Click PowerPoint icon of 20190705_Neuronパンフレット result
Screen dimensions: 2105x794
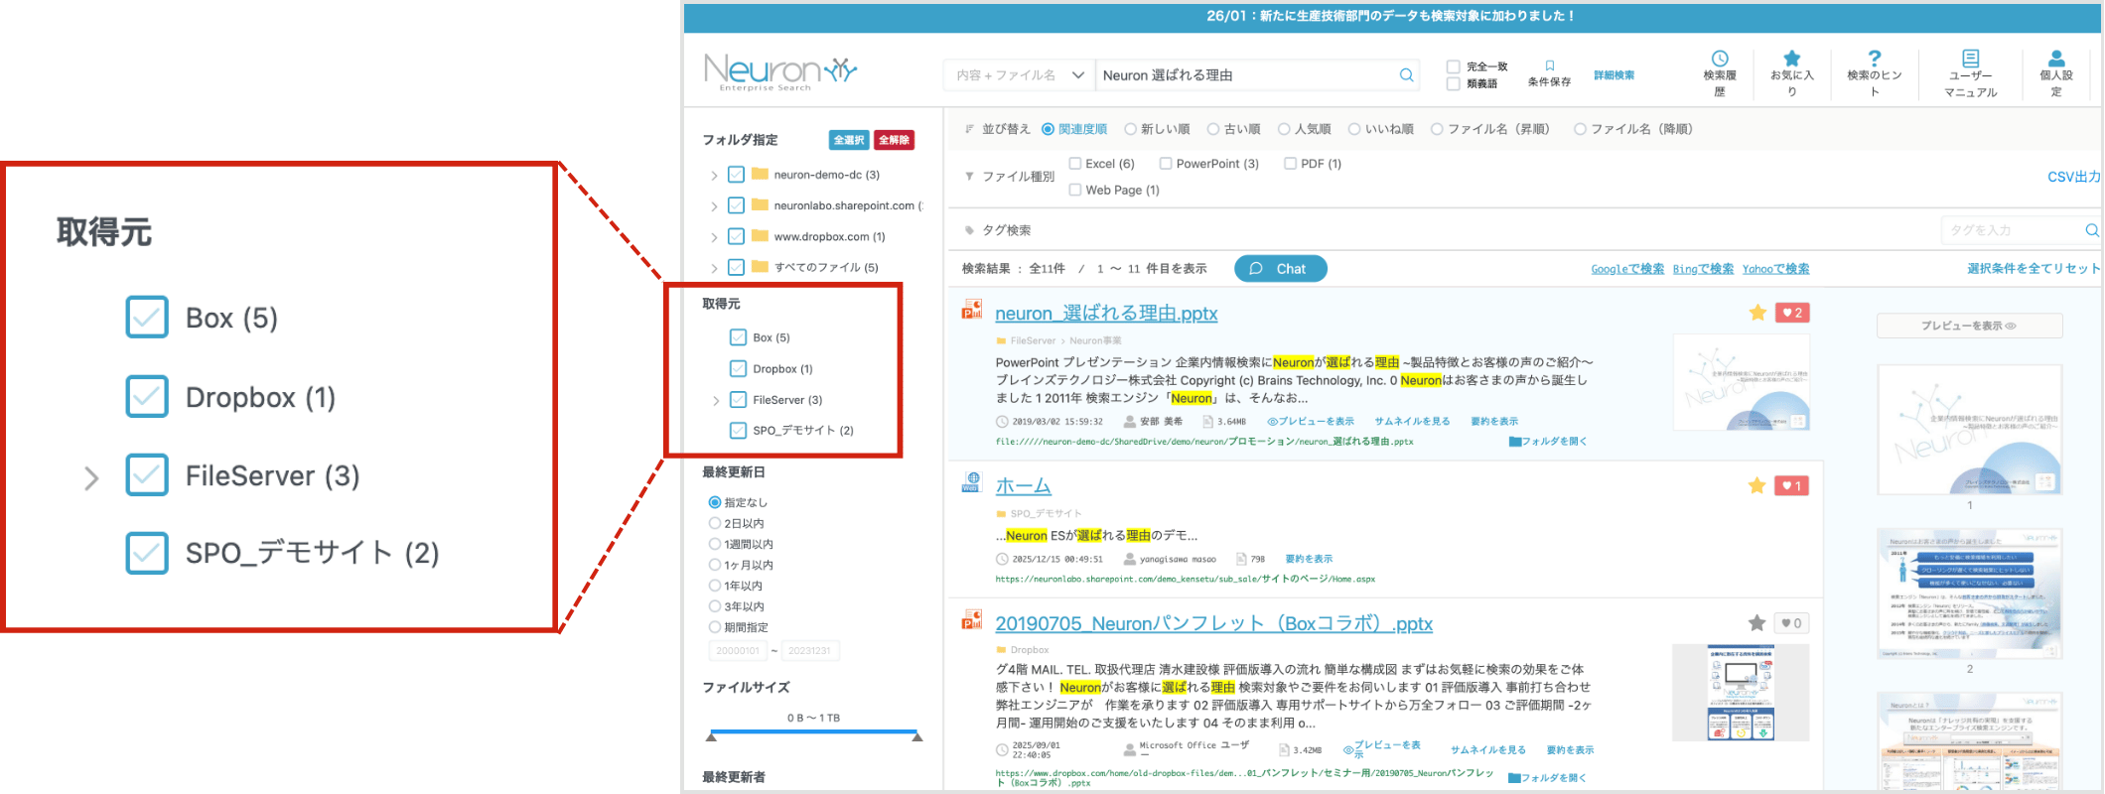pyautogui.click(x=971, y=620)
